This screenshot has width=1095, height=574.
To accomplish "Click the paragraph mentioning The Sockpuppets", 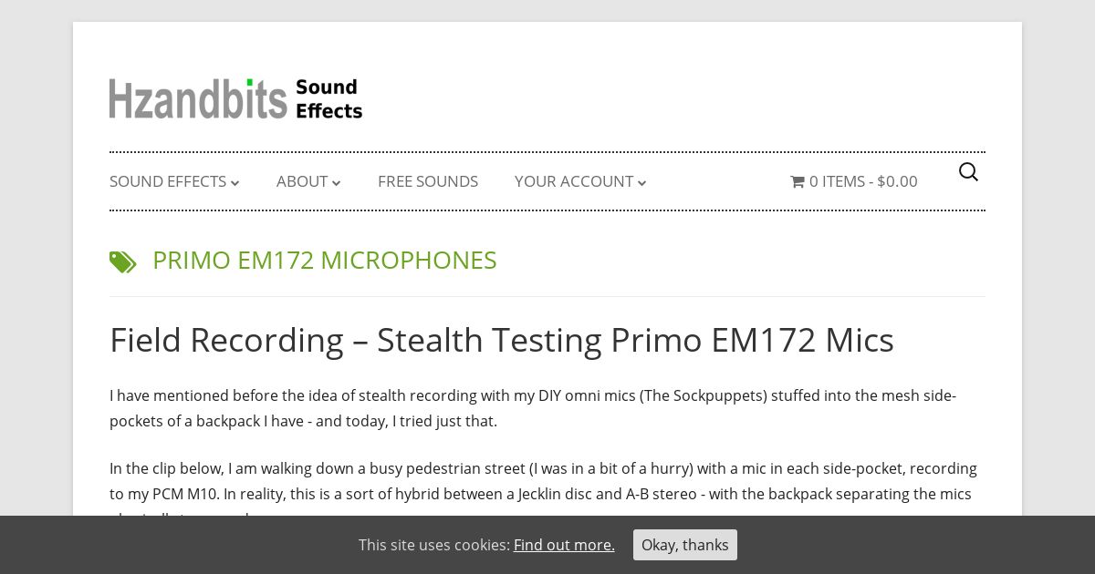I will (533, 408).
